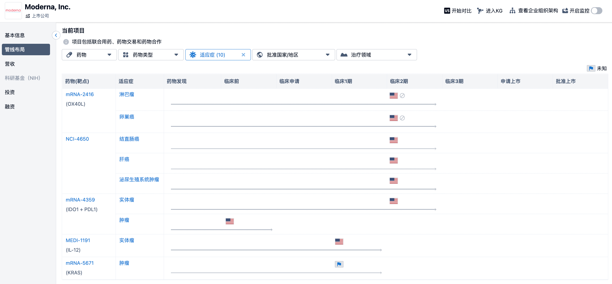
Task: Click the 开启监控 monitor icon
Action: click(x=565, y=11)
